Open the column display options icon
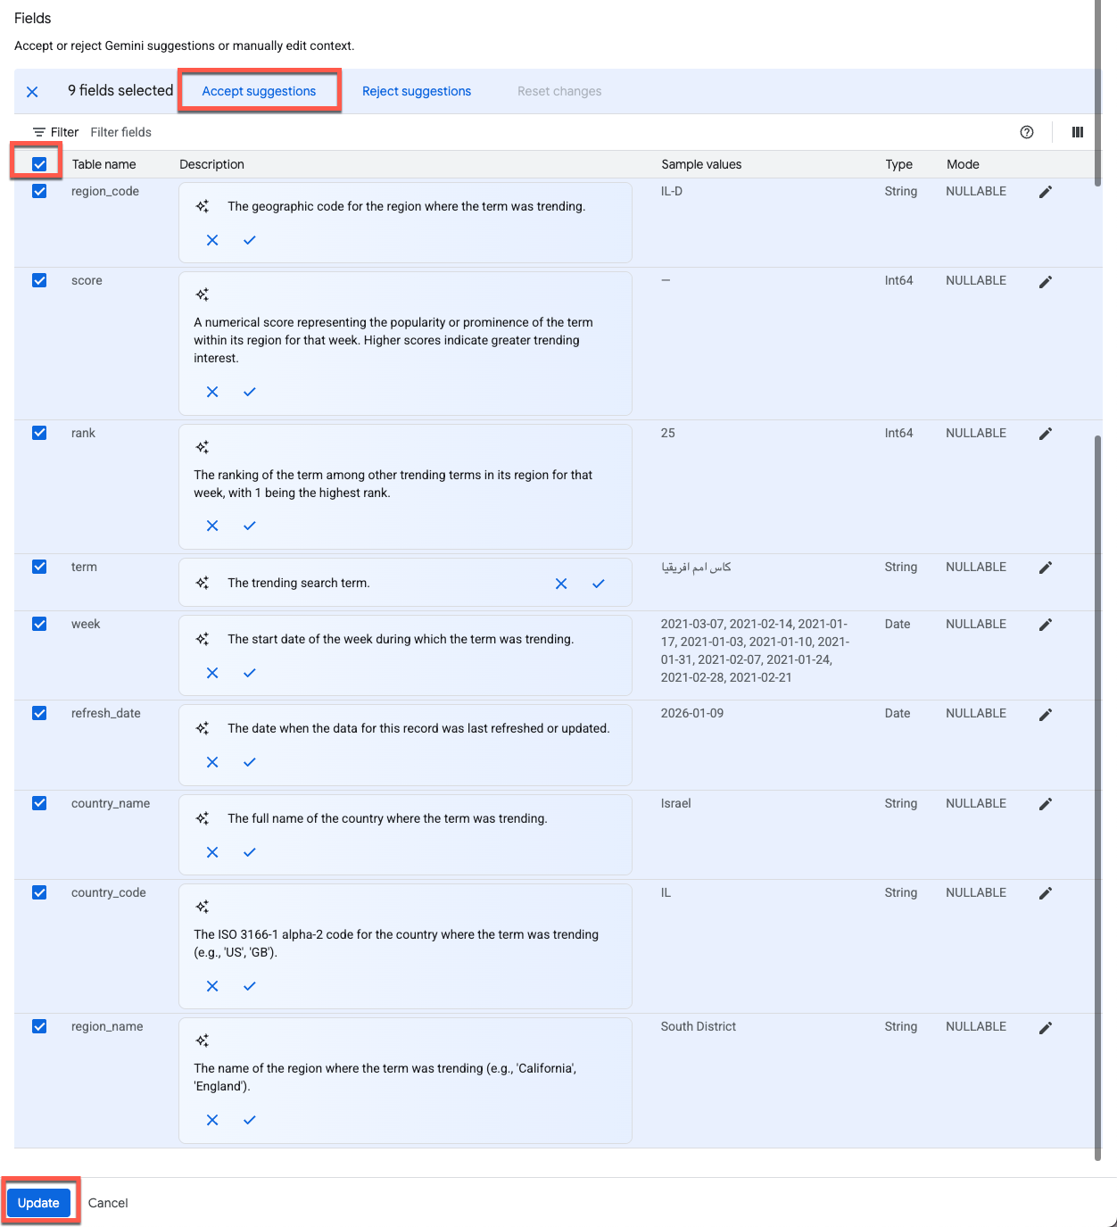 pyautogui.click(x=1078, y=132)
